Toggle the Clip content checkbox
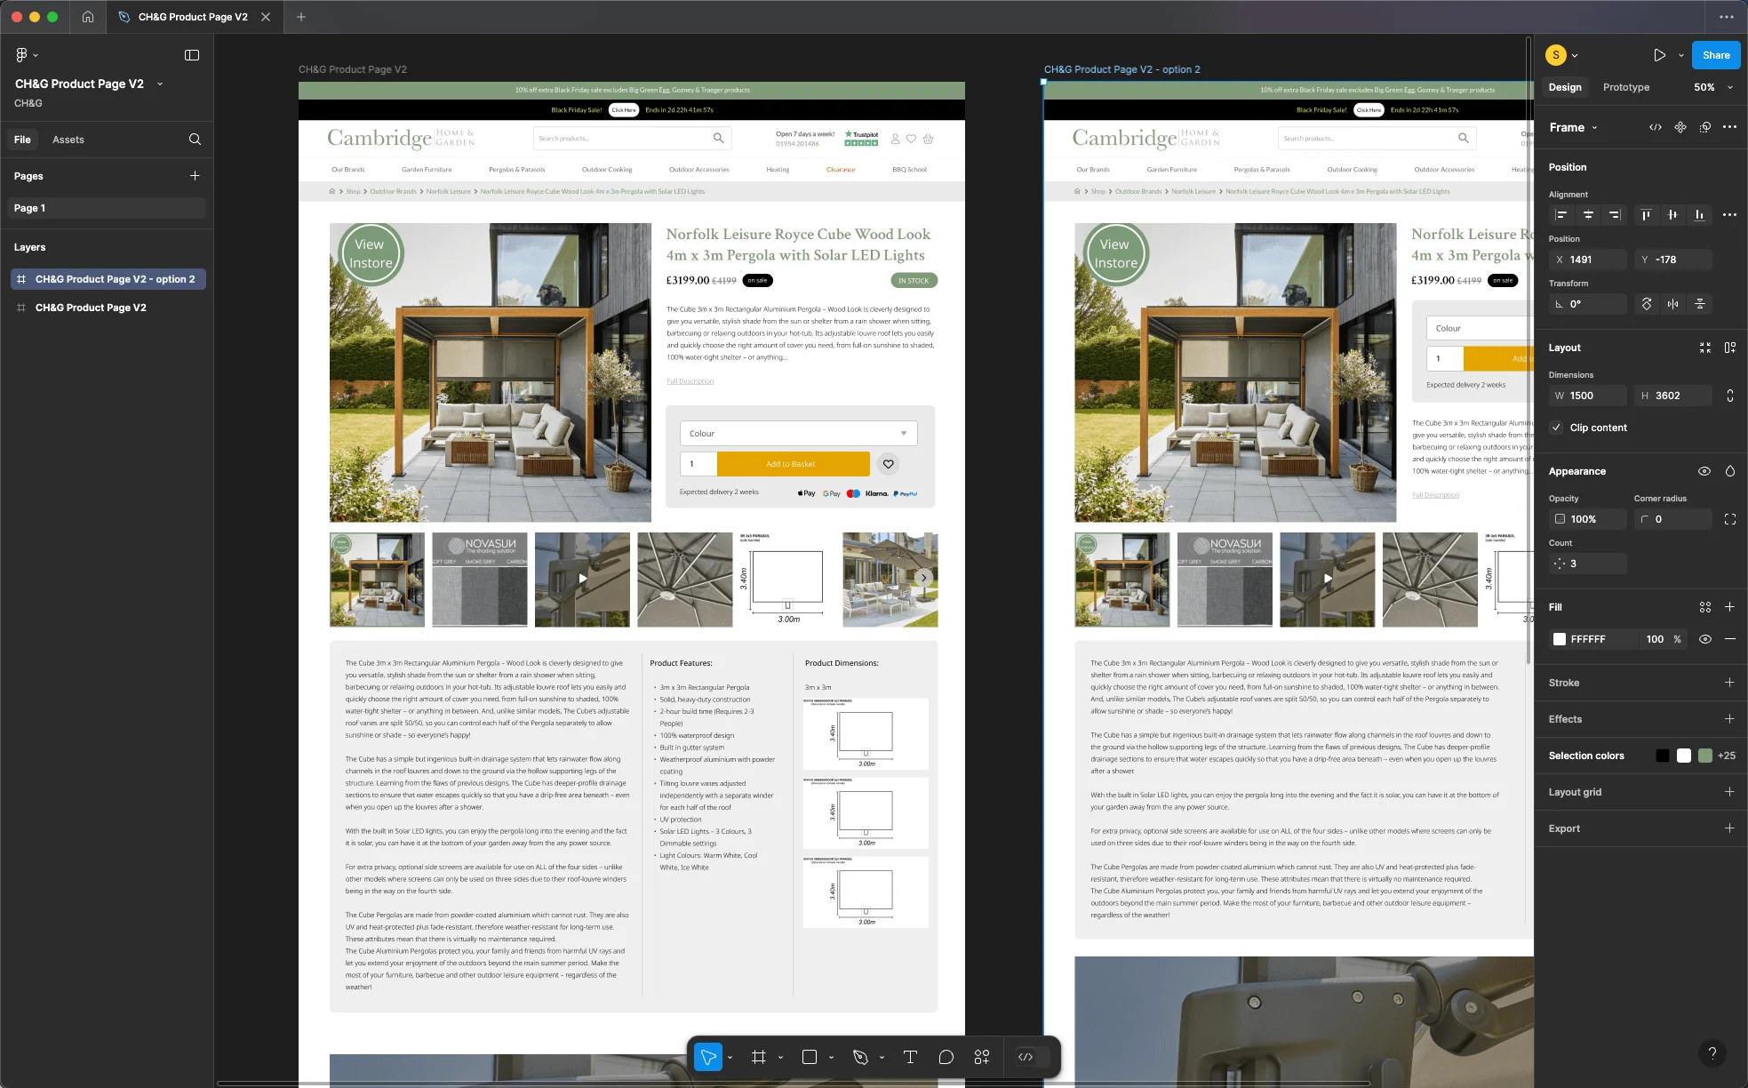 [x=1556, y=428]
